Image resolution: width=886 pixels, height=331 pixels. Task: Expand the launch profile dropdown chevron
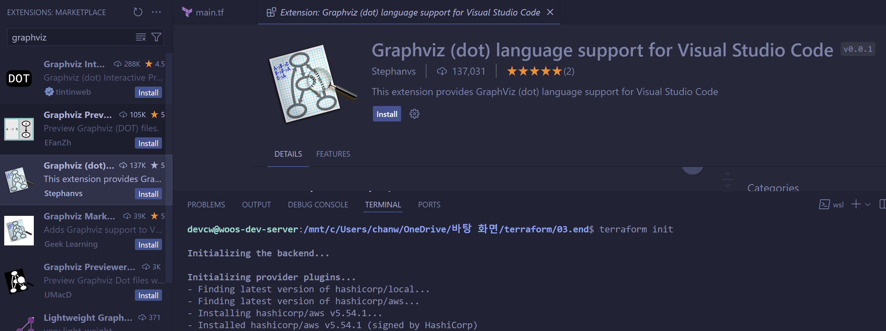[x=868, y=205]
